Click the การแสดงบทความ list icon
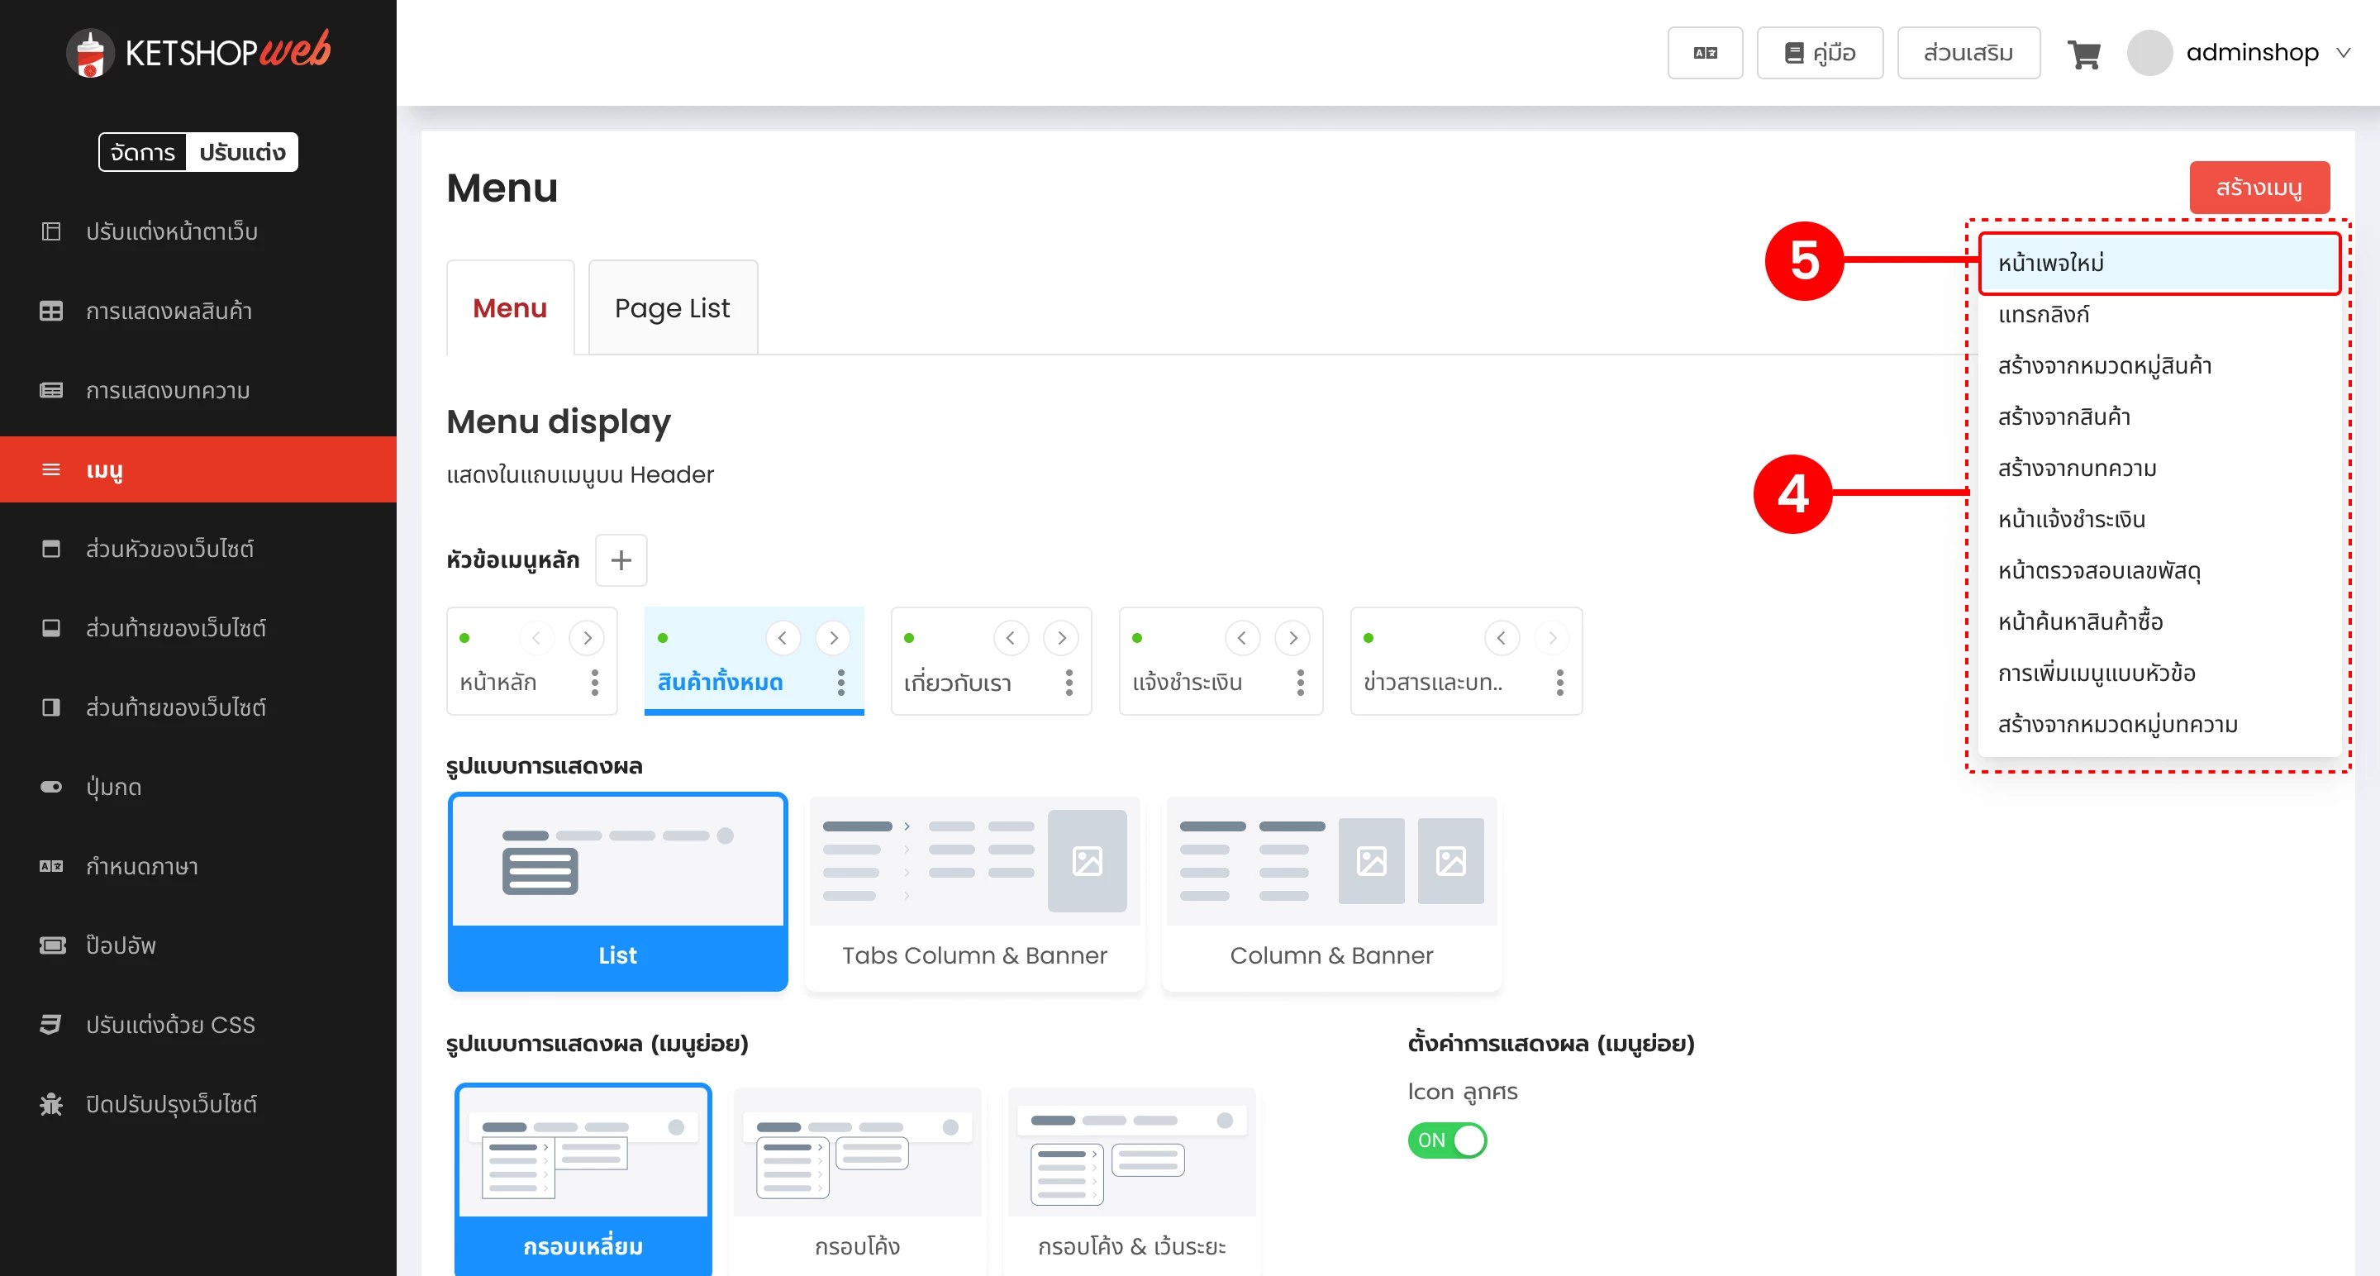The image size is (2380, 1276). 50,390
